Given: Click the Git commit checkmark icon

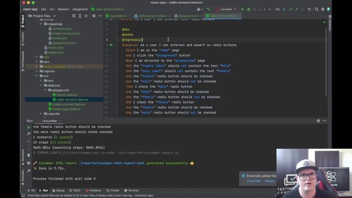Looking at the screenshot, I should [x=291, y=9].
